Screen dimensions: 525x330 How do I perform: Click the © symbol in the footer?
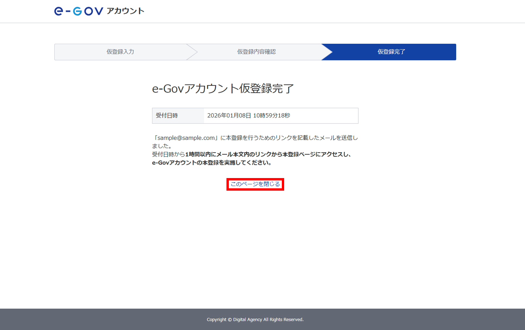pos(230,320)
